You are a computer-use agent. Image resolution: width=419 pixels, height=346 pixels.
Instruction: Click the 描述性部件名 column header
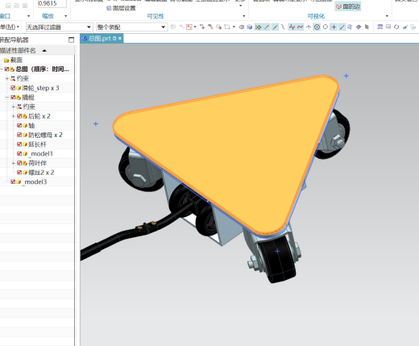[x=18, y=51]
